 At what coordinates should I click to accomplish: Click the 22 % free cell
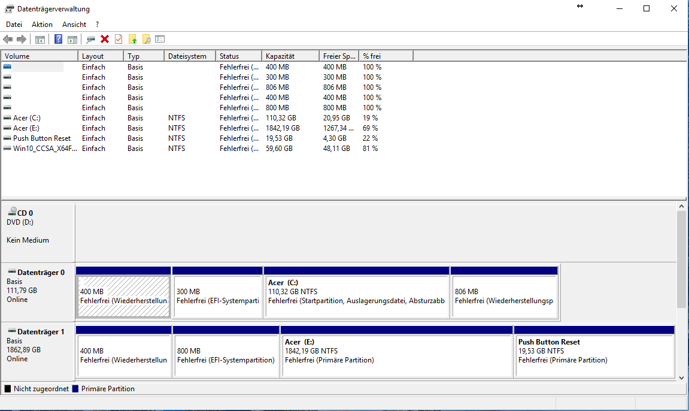[x=371, y=138]
